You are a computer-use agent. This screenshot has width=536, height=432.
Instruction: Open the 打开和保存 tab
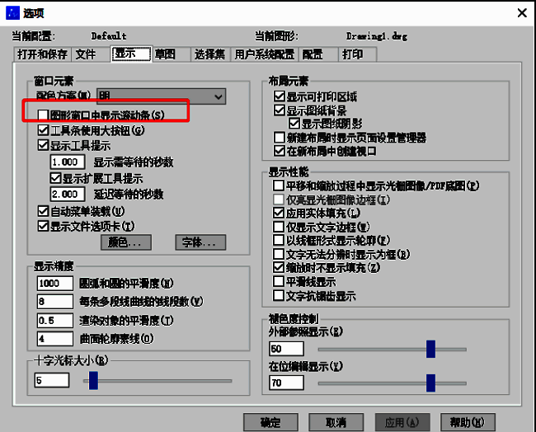pyautogui.click(x=42, y=54)
